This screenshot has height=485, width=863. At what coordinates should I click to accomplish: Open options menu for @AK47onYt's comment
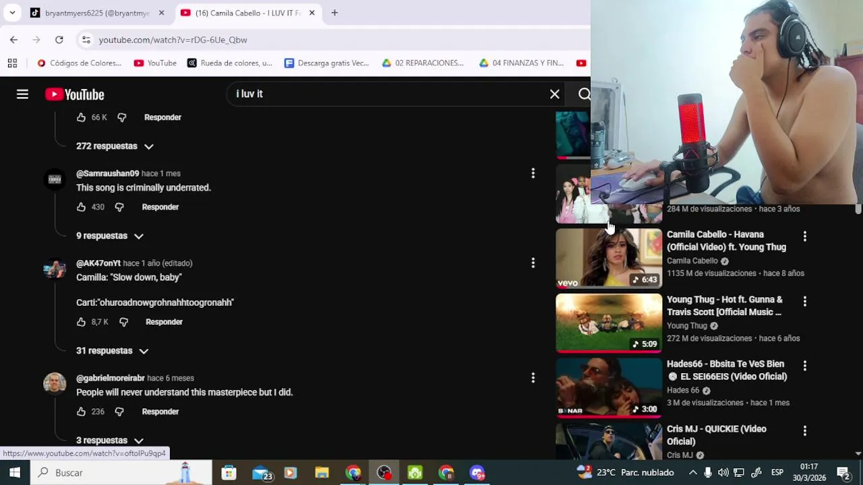533,263
